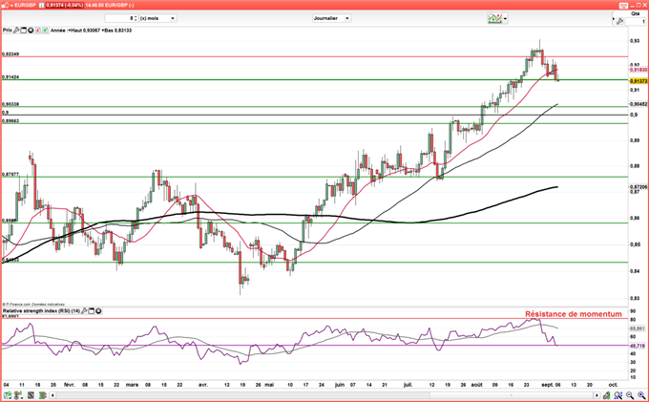Click the zoom area magnifier icon
The height and width of the screenshot is (402, 649).
point(618,395)
